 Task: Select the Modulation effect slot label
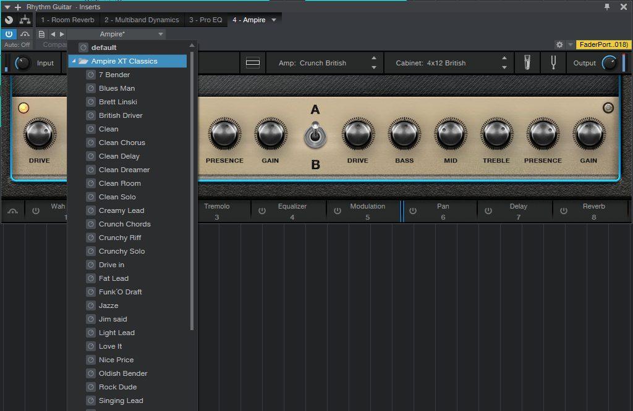367,206
